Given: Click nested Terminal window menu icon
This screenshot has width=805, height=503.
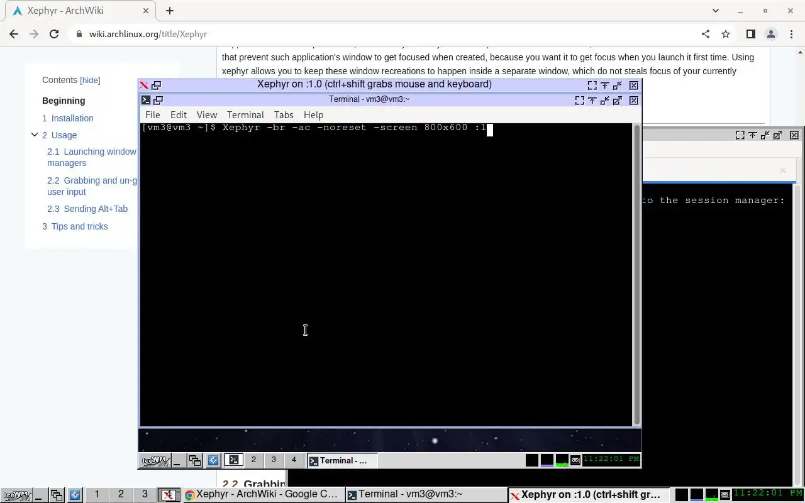Looking at the screenshot, I should pyautogui.click(x=145, y=100).
